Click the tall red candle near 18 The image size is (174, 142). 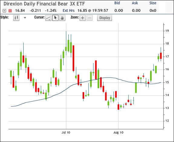pyautogui.click(x=73, y=58)
